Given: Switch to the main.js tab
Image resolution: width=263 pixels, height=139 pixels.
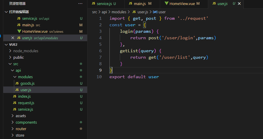Looking at the screenshot, I should coord(142,4).
